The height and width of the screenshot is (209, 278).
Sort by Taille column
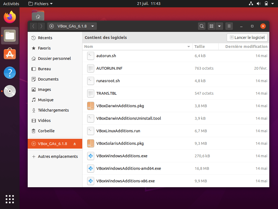(x=205, y=47)
